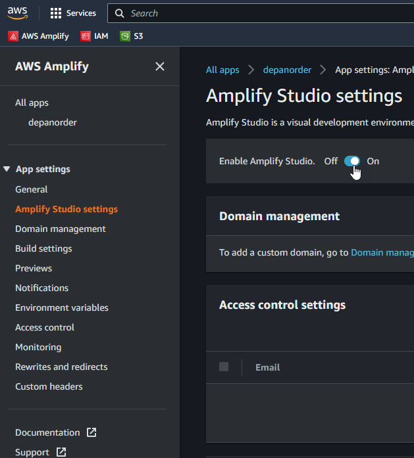Click the AWS logo icon

18,13
